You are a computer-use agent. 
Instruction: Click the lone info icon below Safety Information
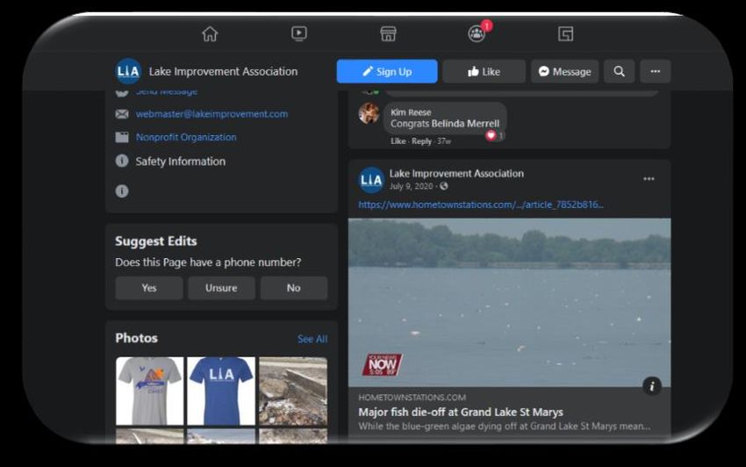pyautogui.click(x=122, y=190)
